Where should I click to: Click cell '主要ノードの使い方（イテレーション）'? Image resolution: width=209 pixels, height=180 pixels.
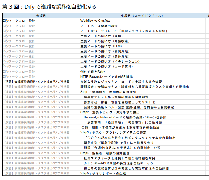click(x=110, y=62)
